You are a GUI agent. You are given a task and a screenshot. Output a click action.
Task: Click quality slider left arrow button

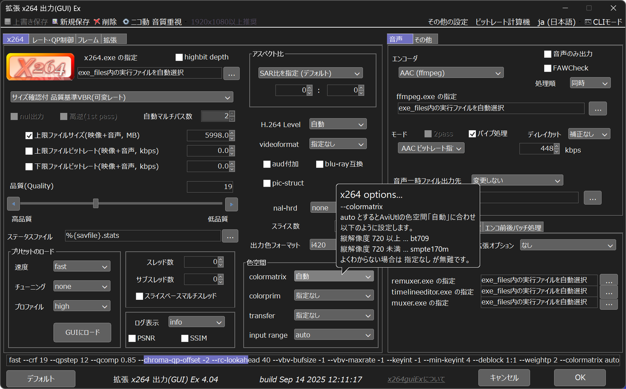pos(13,204)
